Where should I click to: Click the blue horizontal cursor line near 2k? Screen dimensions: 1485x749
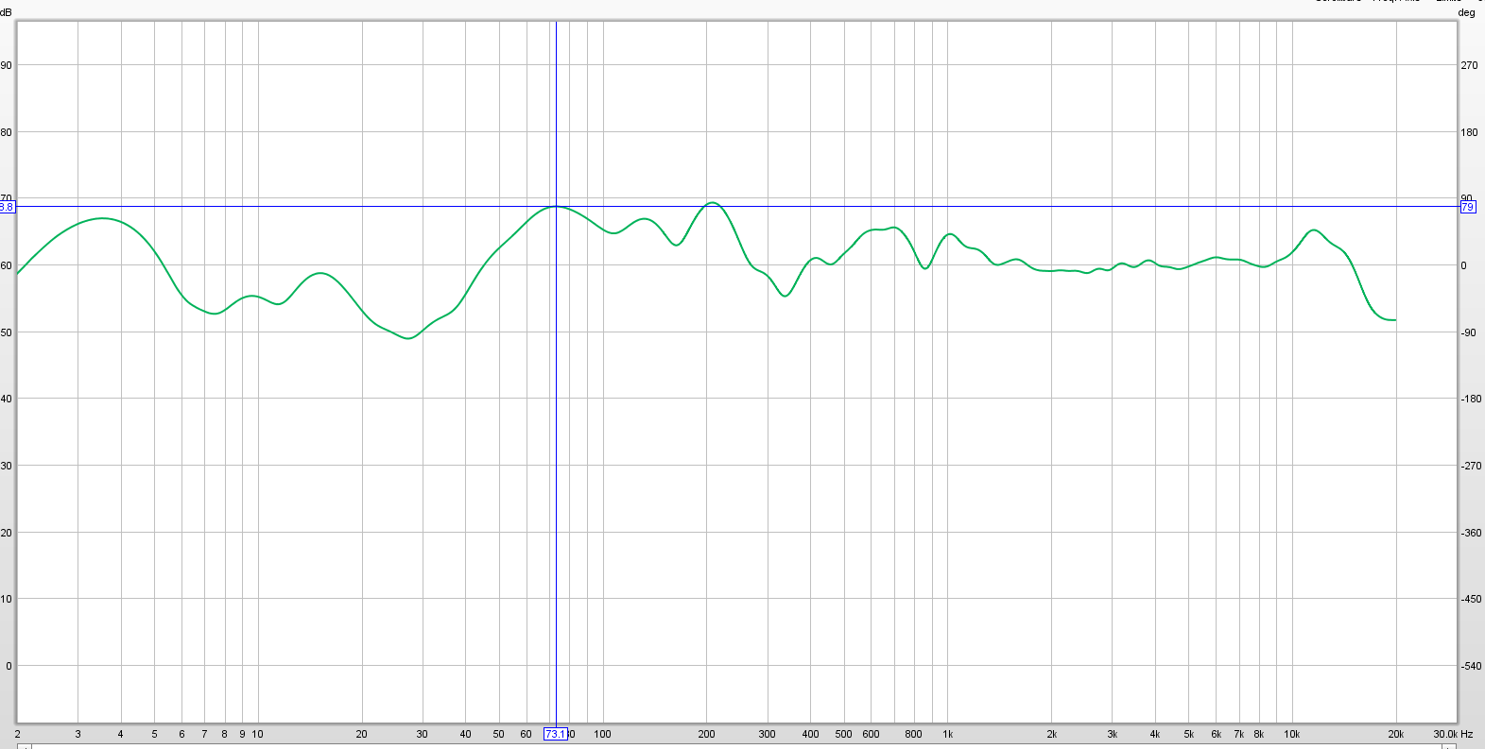pos(1051,206)
